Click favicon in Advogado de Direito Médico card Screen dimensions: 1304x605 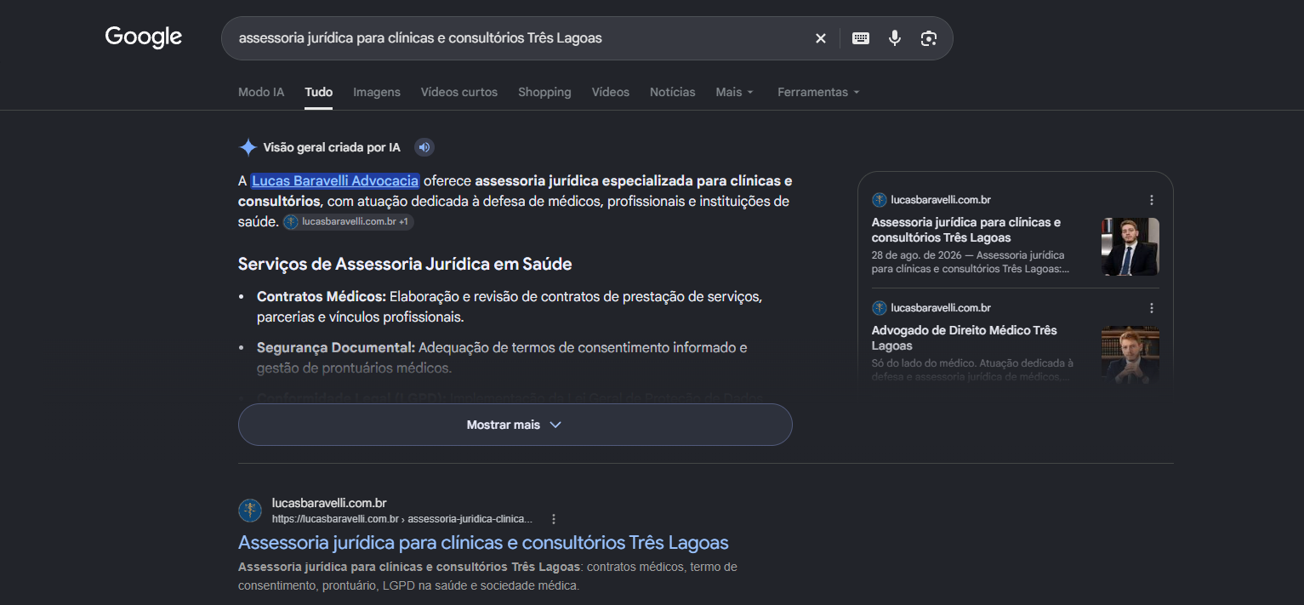pos(880,308)
